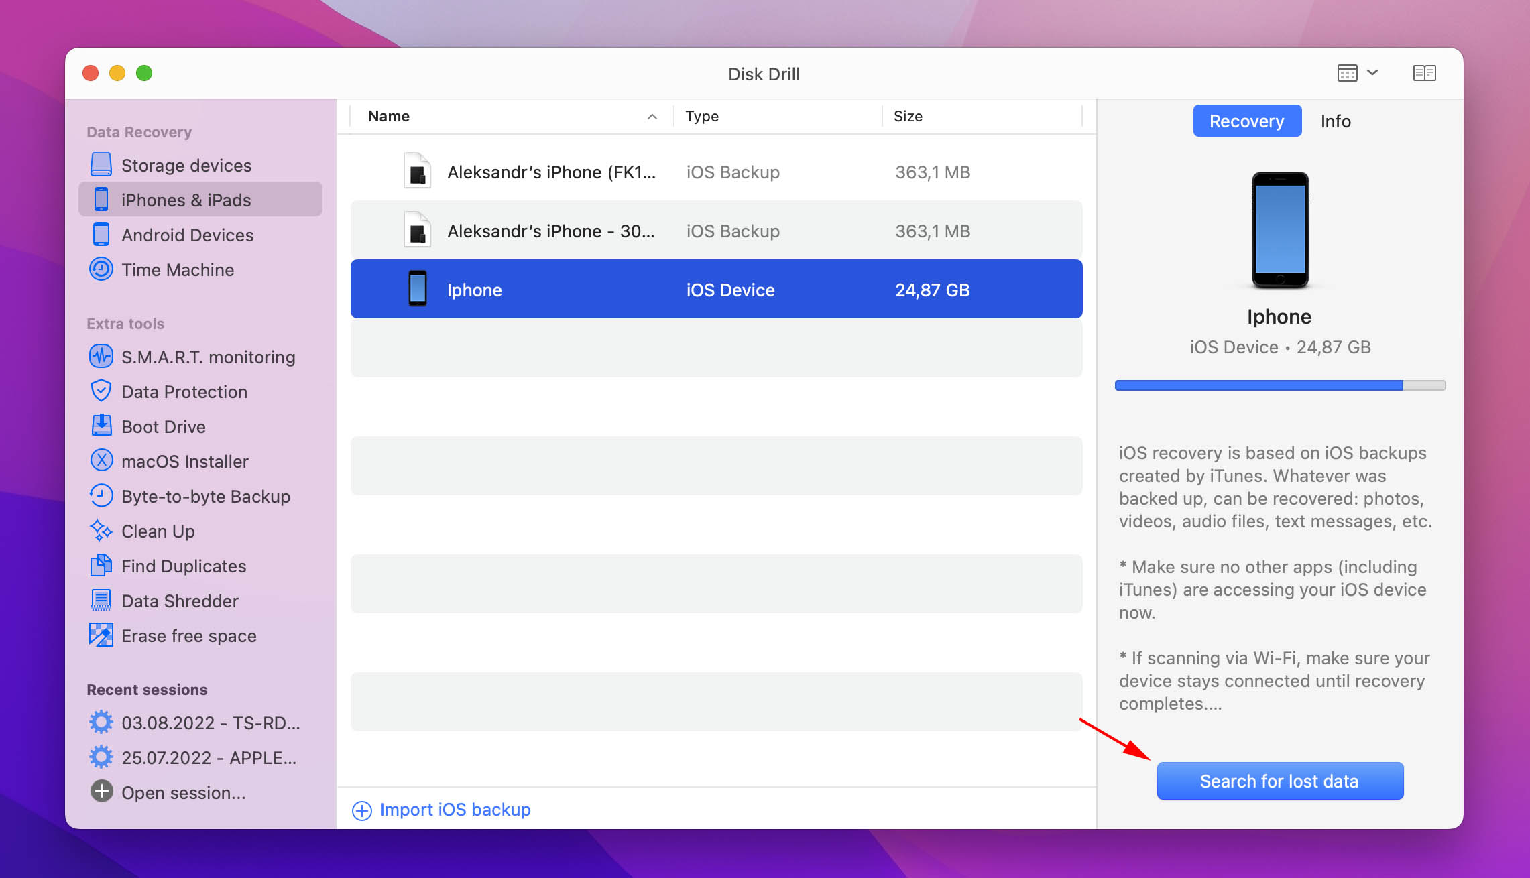
Task: Open Time Machine section
Action: tap(200, 269)
